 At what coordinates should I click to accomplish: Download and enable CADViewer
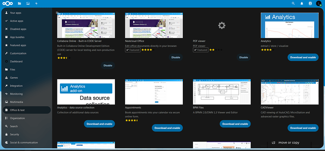303,128
